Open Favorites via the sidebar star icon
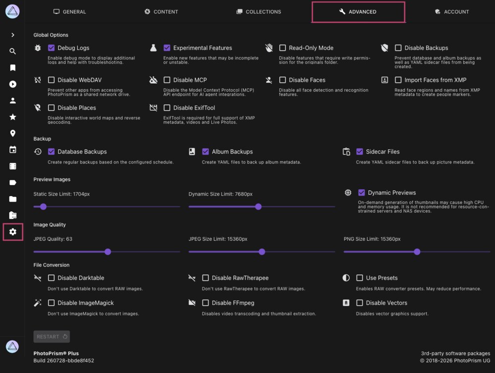This screenshot has width=495, height=373. pyautogui.click(x=13, y=117)
